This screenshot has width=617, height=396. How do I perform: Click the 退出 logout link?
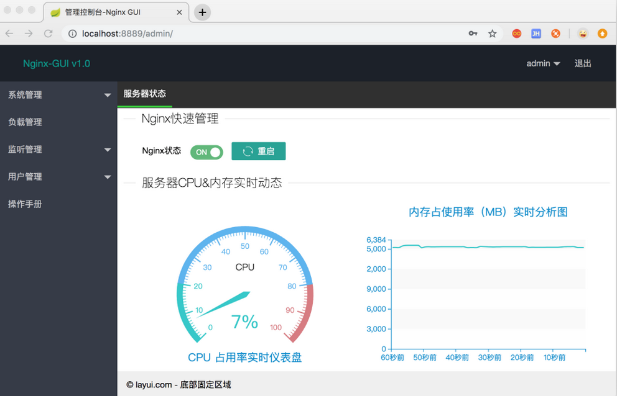coord(583,63)
